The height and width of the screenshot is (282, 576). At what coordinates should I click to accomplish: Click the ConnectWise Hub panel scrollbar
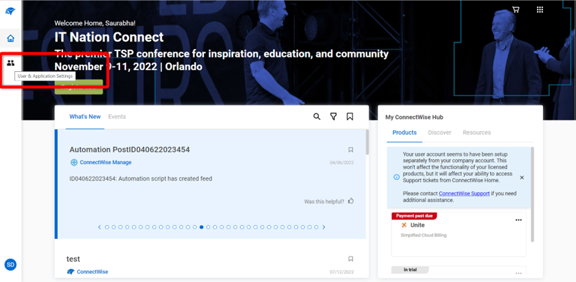pos(532,195)
